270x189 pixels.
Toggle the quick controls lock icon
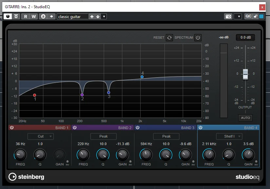click(x=256, y=16)
